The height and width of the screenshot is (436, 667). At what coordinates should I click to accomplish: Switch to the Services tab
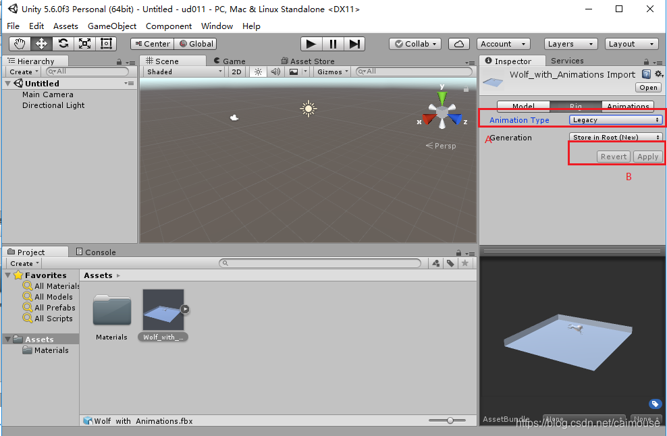(567, 61)
